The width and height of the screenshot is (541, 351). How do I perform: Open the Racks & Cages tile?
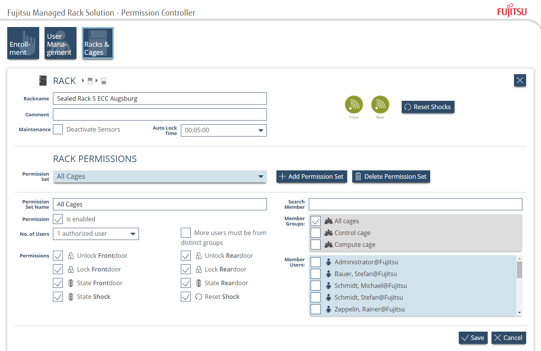coord(98,43)
